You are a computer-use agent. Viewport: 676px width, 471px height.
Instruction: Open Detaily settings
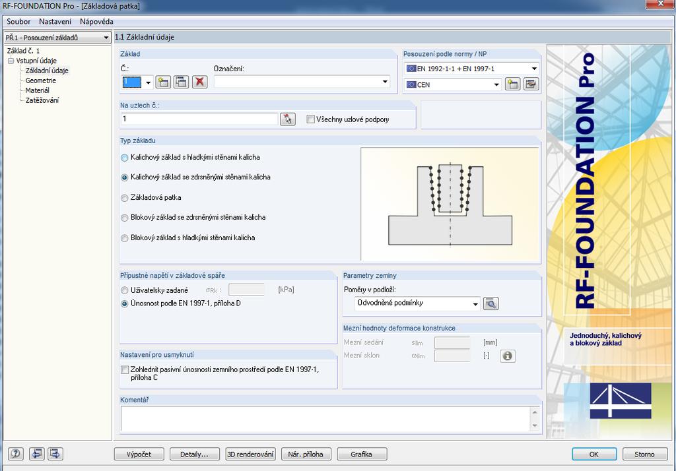(x=195, y=455)
